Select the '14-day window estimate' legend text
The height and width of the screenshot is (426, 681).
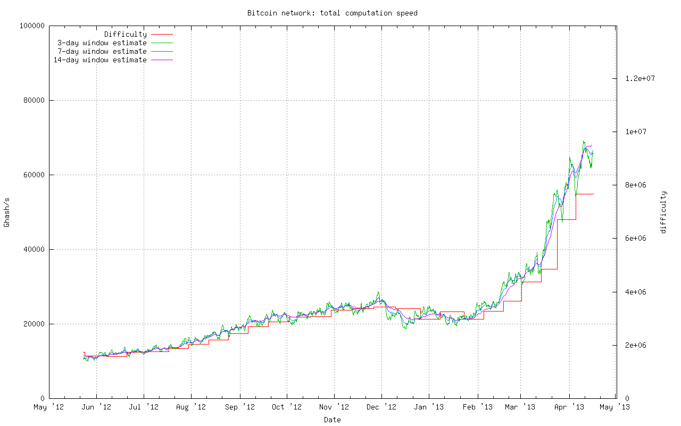[x=99, y=60]
